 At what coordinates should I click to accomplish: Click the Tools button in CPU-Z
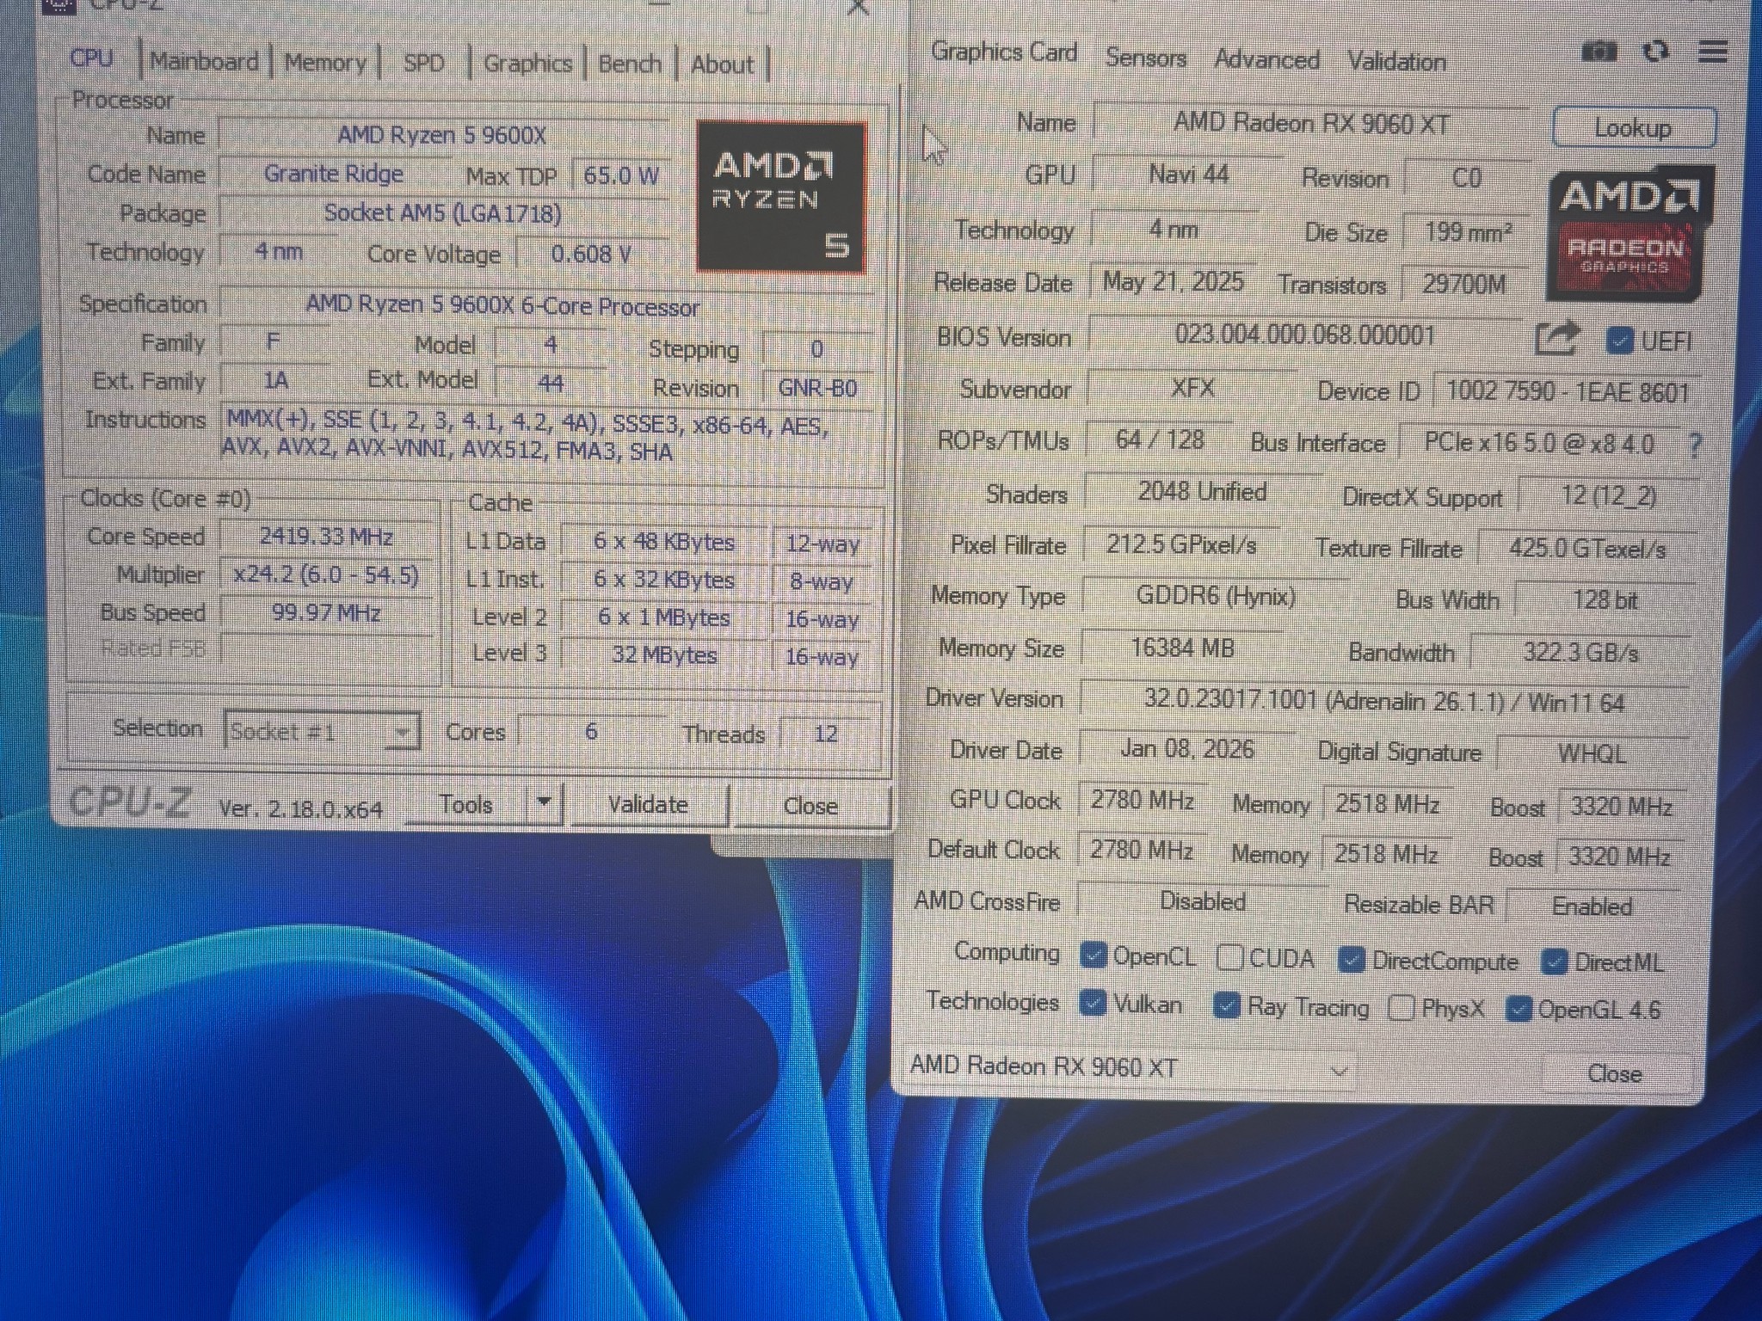[465, 804]
